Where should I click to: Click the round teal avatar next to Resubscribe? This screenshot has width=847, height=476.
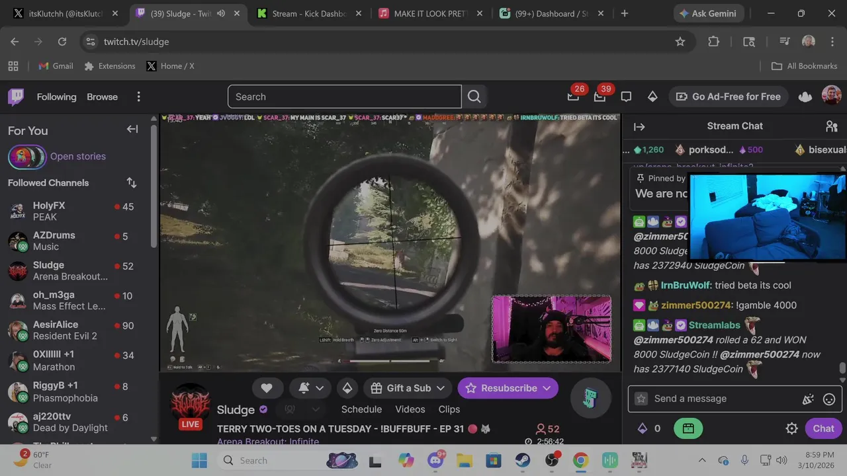click(x=590, y=398)
